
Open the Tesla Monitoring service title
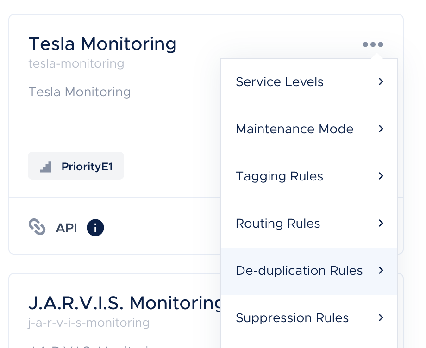coord(102,44)
